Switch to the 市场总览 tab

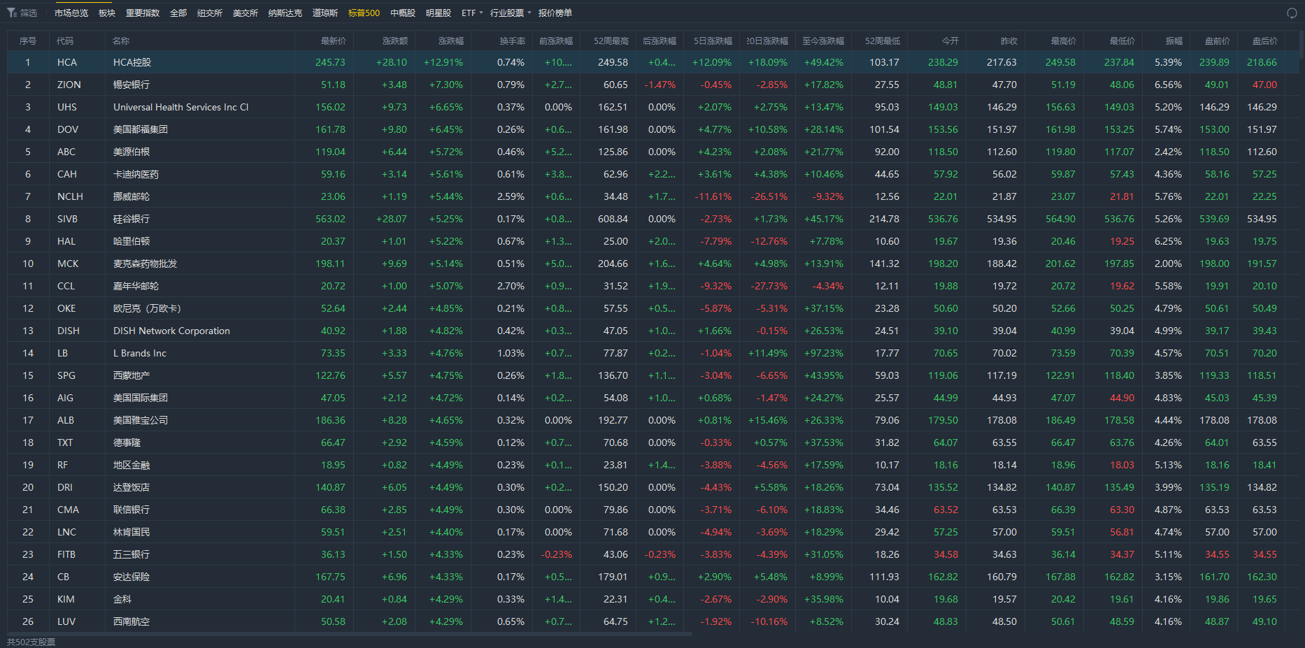[x=71, y=13]
